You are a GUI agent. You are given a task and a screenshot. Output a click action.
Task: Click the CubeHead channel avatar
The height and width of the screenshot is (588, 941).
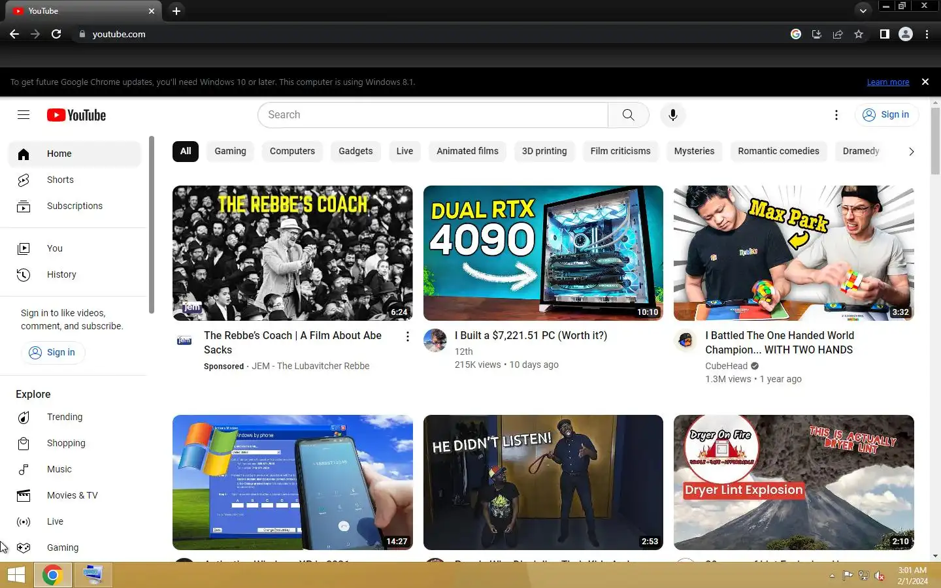click(x=685, y=340)
